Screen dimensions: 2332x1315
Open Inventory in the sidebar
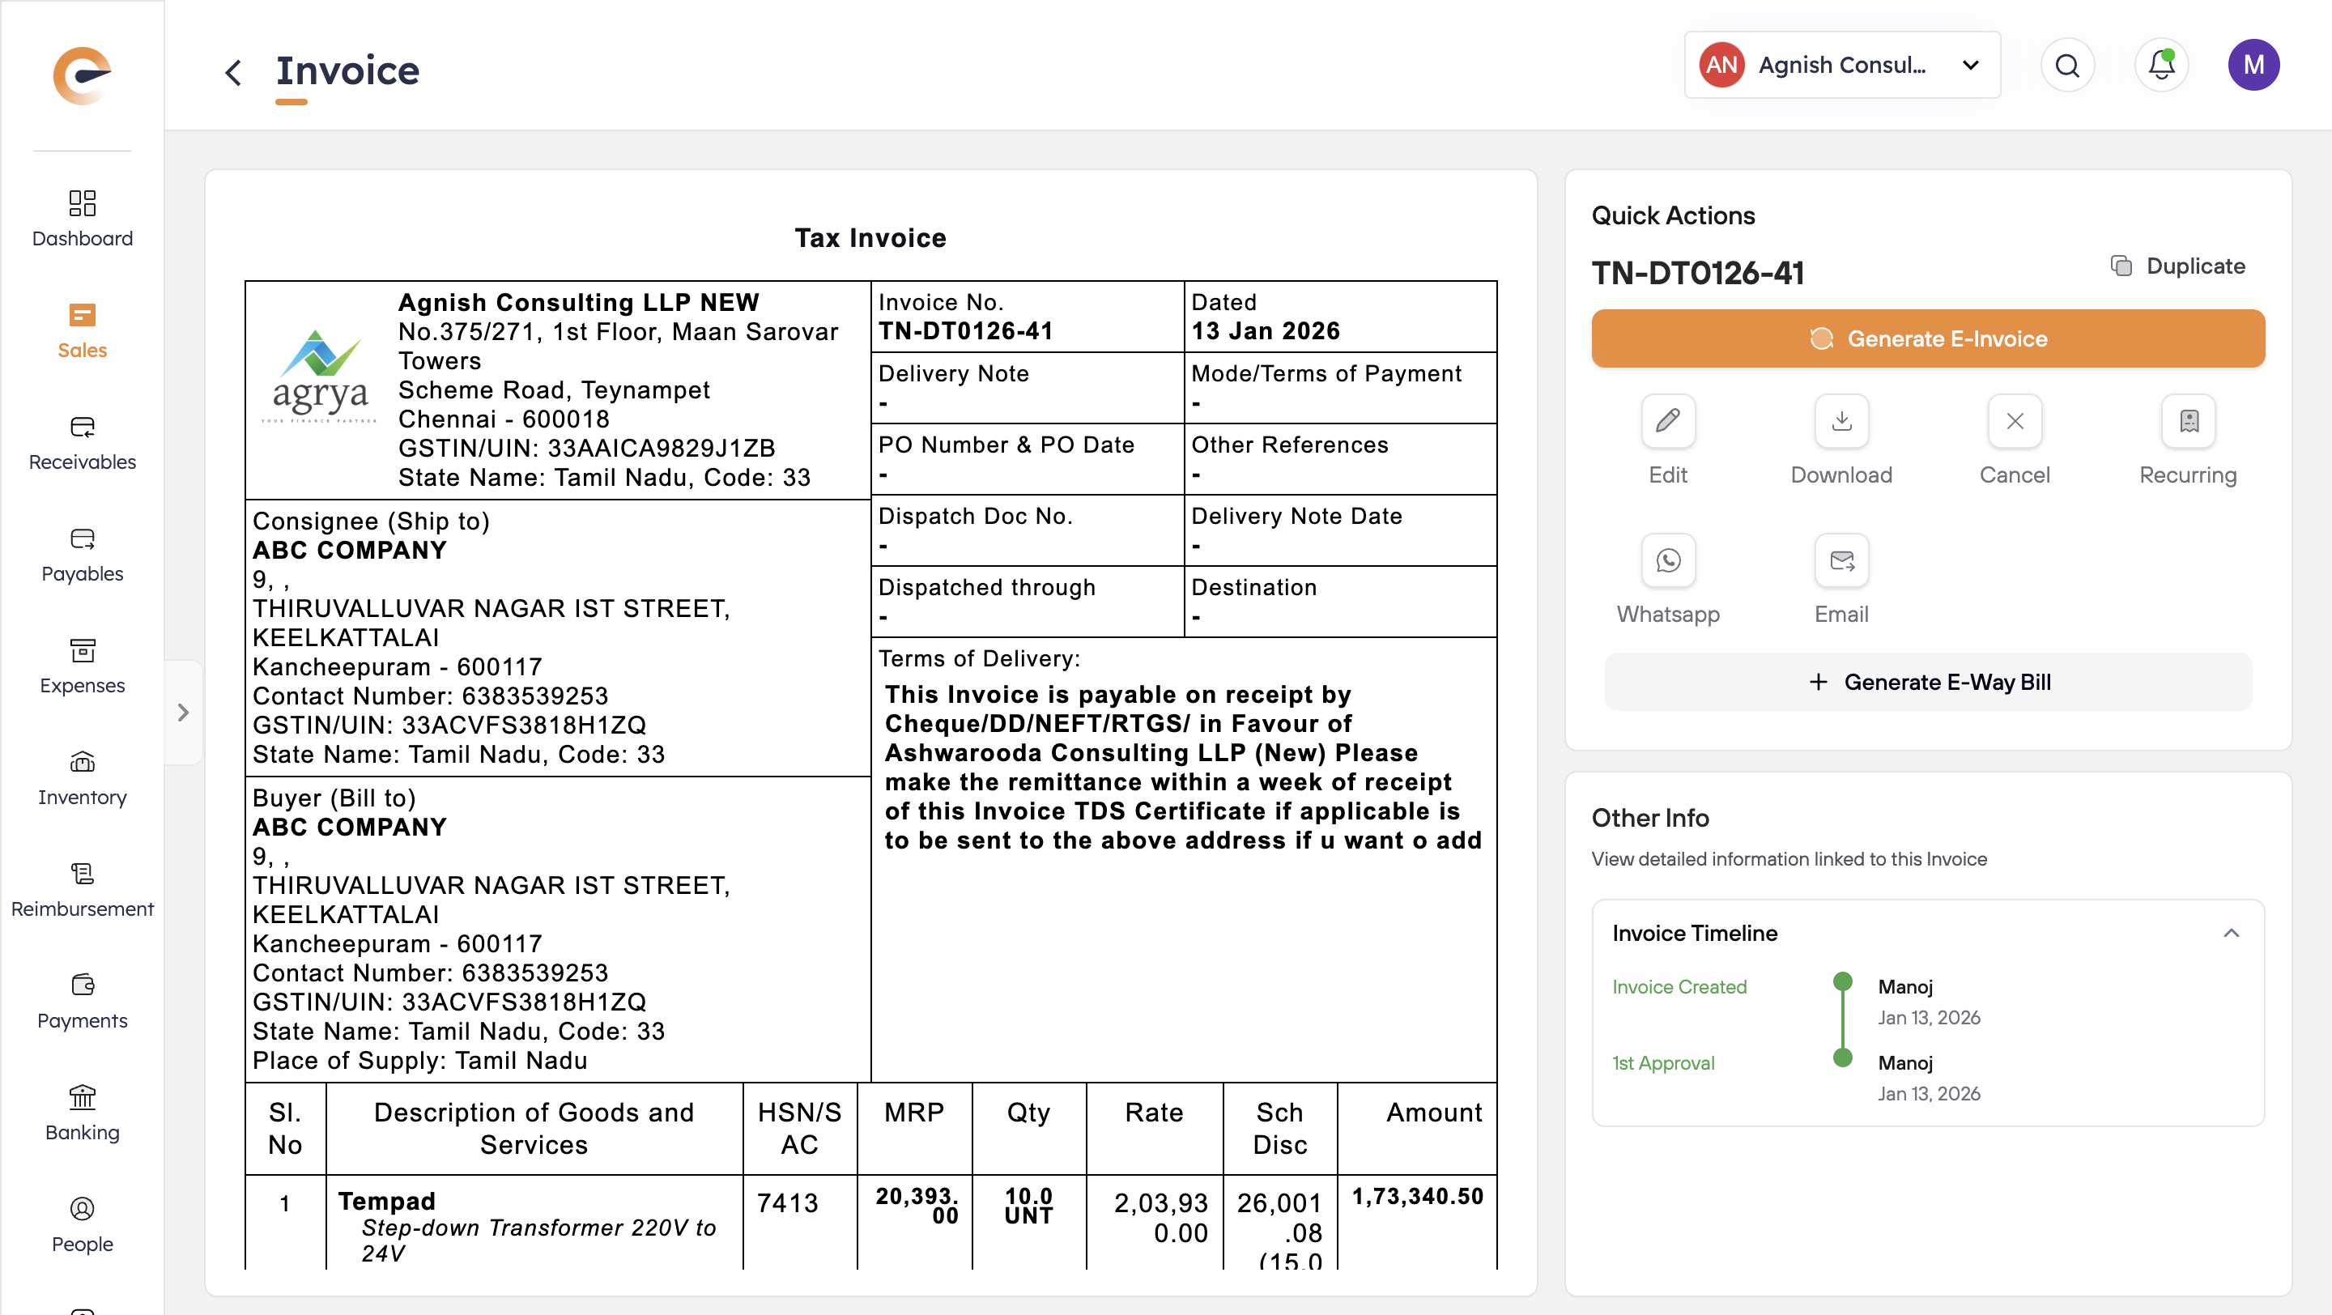(x=83, y=778)
